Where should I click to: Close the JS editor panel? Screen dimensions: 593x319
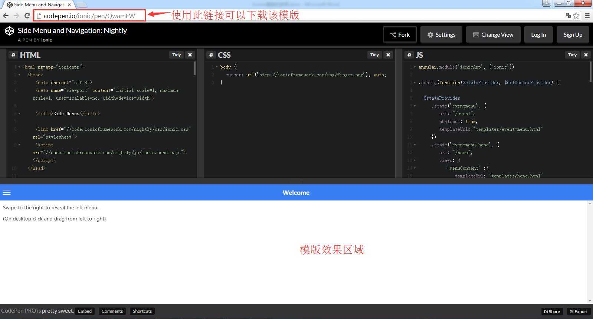point(586,55)
